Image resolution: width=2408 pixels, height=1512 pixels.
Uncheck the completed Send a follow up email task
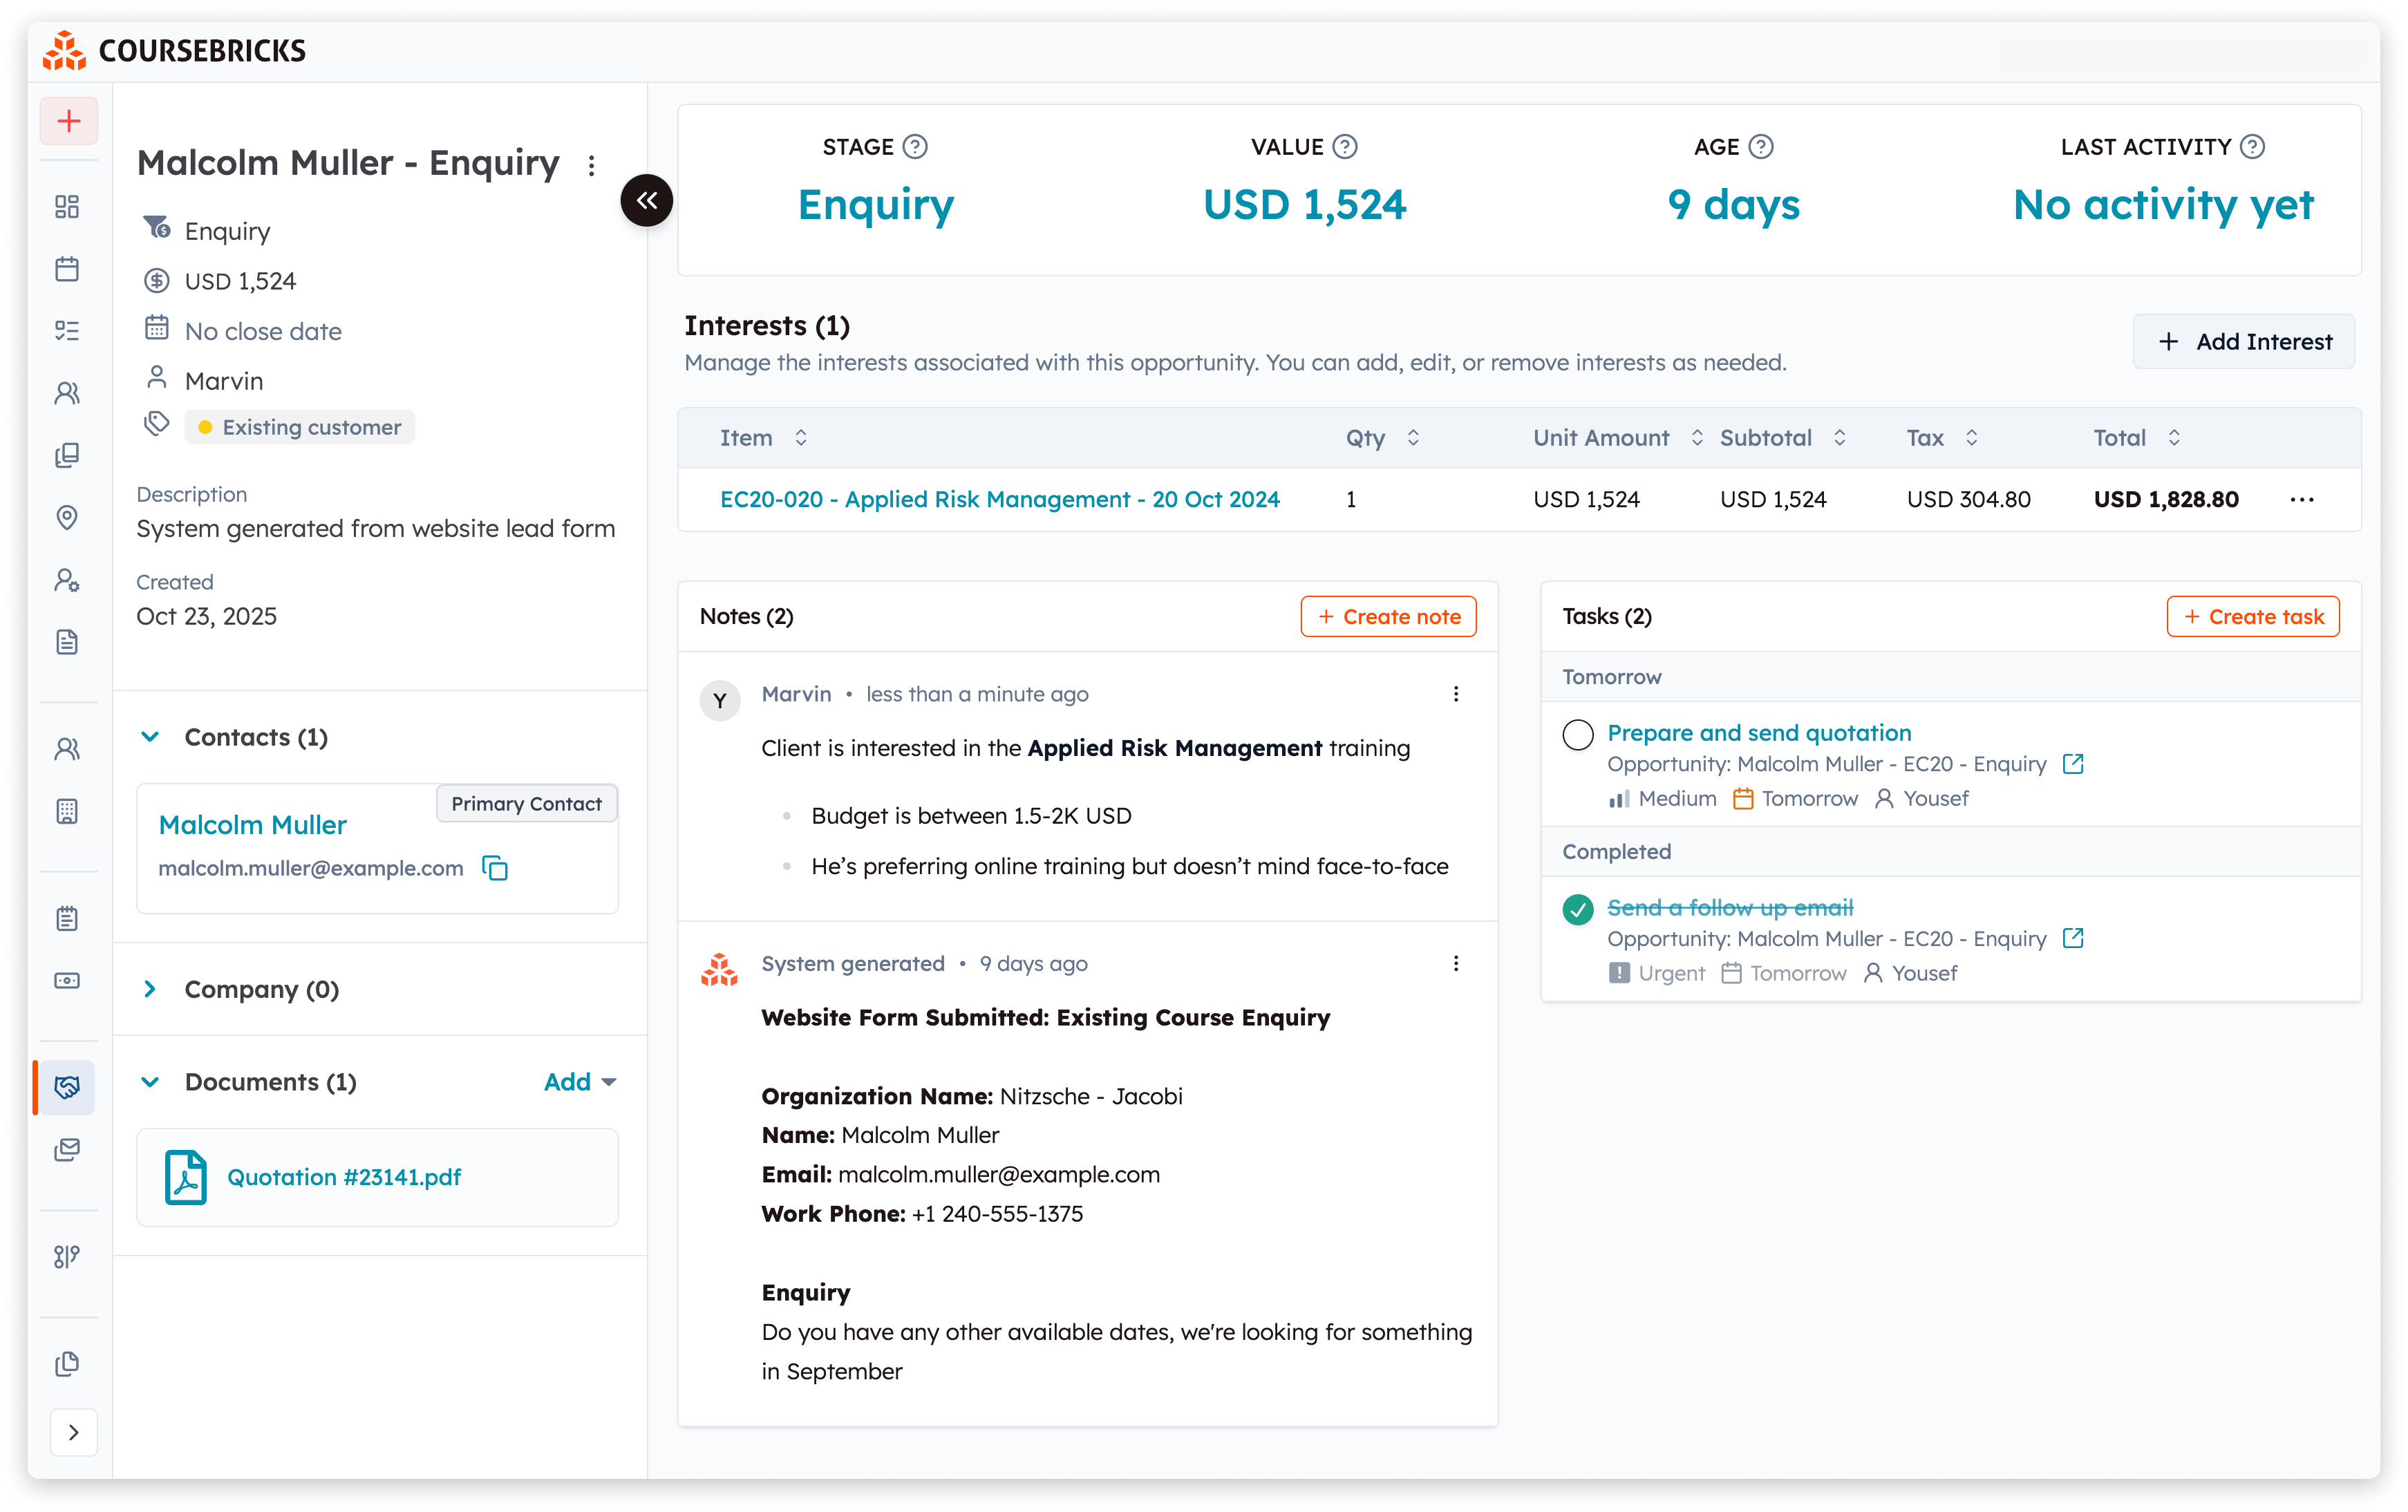[1578, 910]
